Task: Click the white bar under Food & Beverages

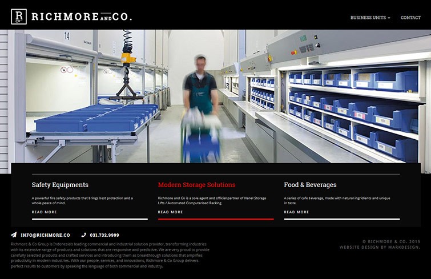Action: coord(342,219)
